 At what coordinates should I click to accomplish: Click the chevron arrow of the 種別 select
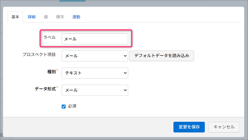pos(125,73)
